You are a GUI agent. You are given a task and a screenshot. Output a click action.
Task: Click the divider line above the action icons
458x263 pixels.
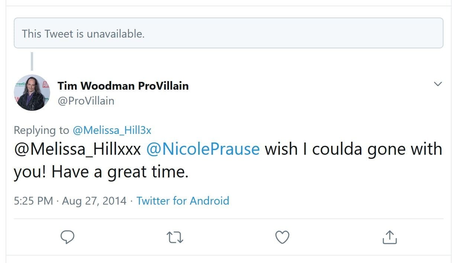tap(228, 218)
